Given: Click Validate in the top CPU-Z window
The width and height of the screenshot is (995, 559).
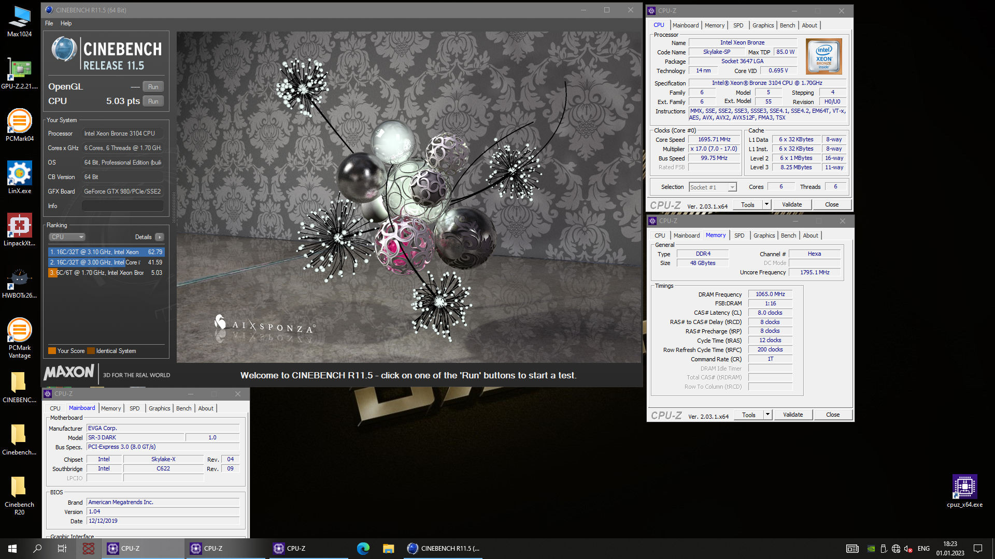Looking at the screenshot, I should coord(792,204).
